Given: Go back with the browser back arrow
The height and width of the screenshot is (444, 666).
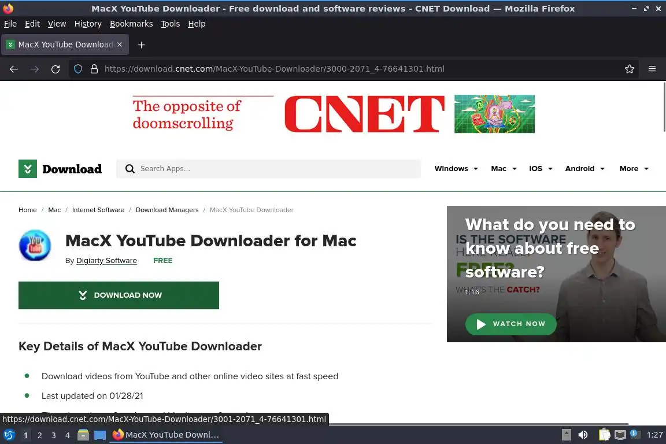Looking at the screenshot, I should [14, 69].
